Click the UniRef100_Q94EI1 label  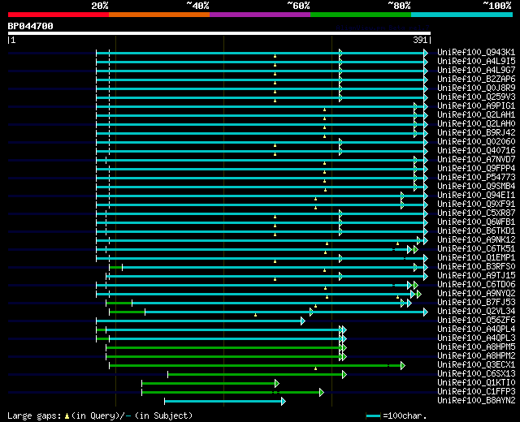click(x=476, y=195)
